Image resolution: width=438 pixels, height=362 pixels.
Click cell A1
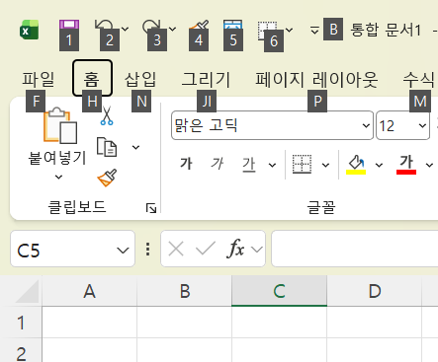click(x=89, y=323)
